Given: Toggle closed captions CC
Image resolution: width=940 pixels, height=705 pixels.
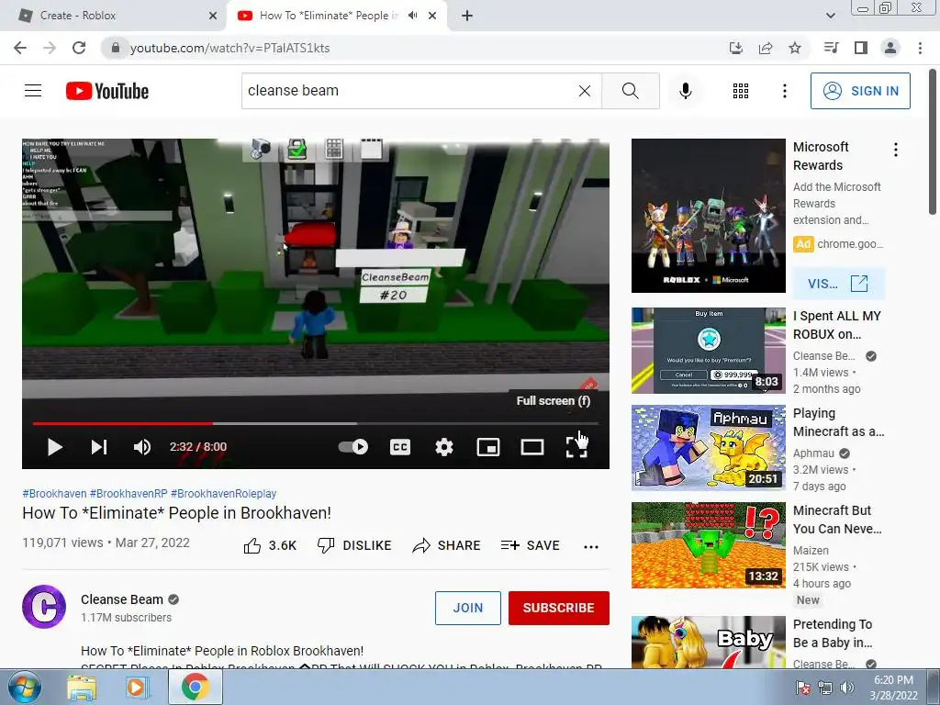Looking at the screenshot, I should [400, 447].
